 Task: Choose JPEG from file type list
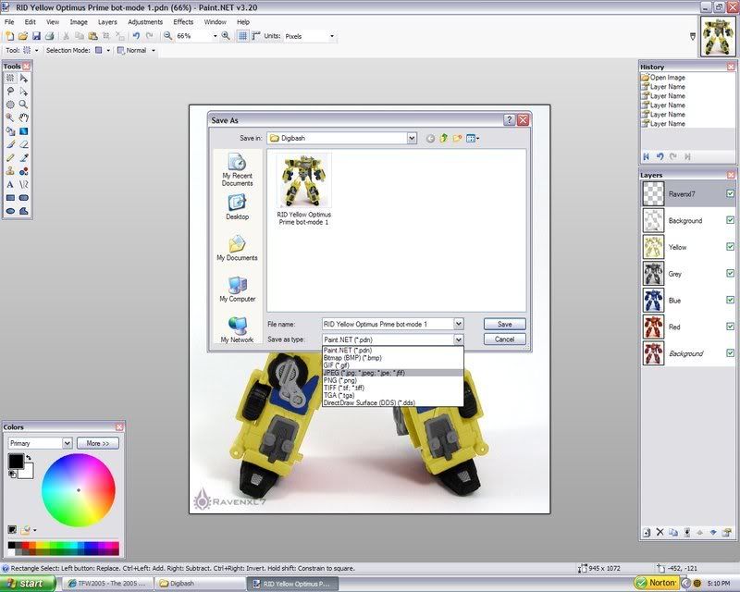(392, 373)
